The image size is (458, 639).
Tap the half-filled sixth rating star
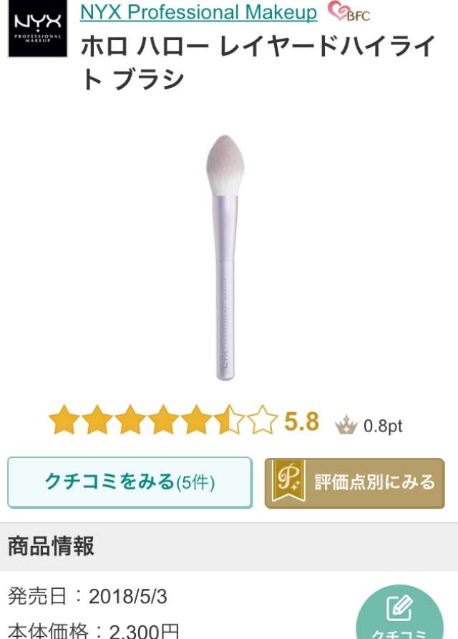click(x=230, y=420)
